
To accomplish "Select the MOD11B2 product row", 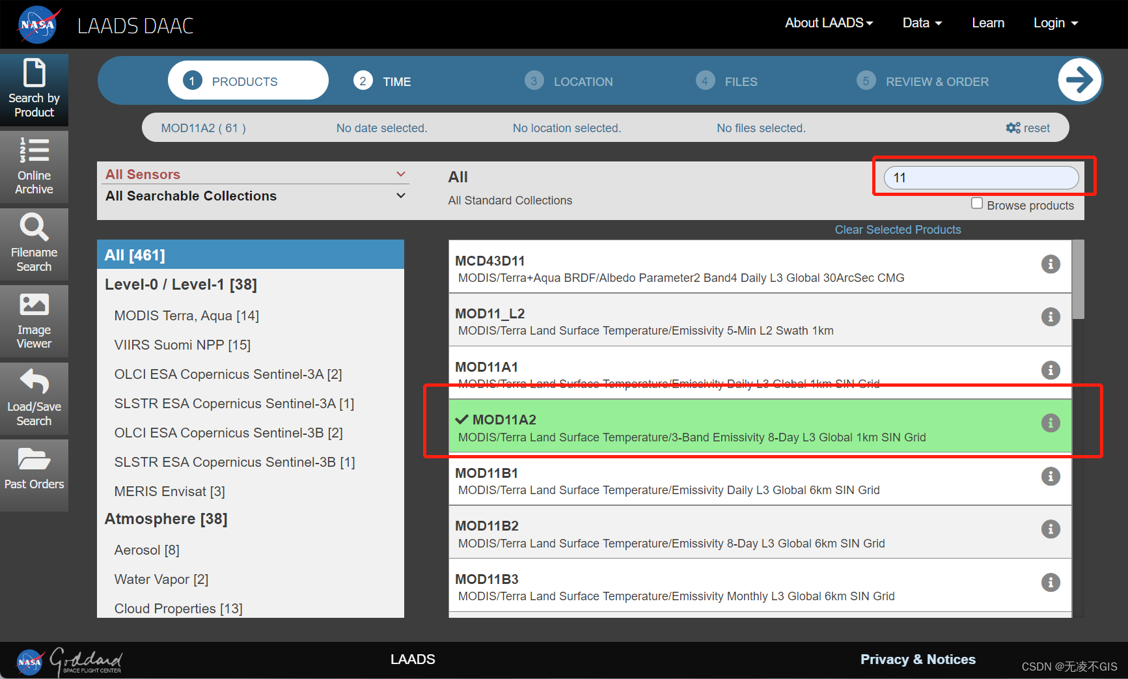I will pos(760,533).
